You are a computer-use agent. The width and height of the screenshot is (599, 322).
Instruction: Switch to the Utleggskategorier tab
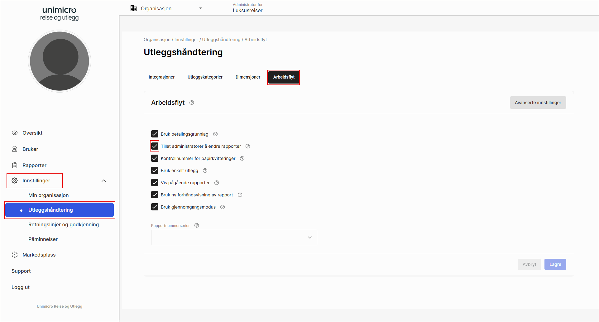click(205, 77)
